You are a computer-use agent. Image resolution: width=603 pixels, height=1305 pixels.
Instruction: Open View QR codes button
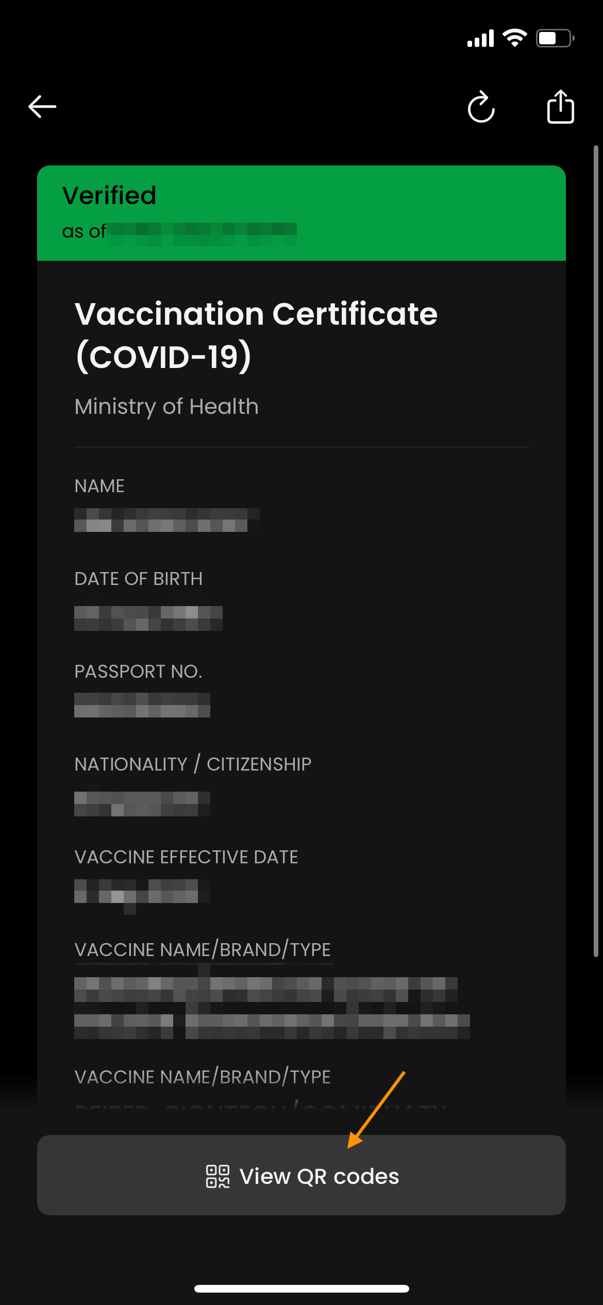[x=301, y=1175]
